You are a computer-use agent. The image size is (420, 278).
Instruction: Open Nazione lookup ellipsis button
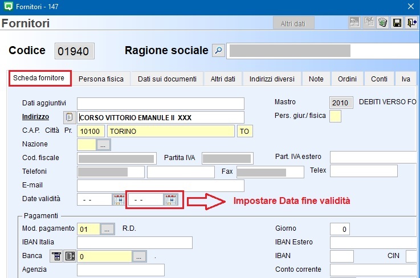[103, 145]
